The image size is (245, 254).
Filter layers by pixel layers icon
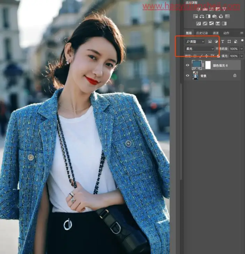(x=210, y=41)
